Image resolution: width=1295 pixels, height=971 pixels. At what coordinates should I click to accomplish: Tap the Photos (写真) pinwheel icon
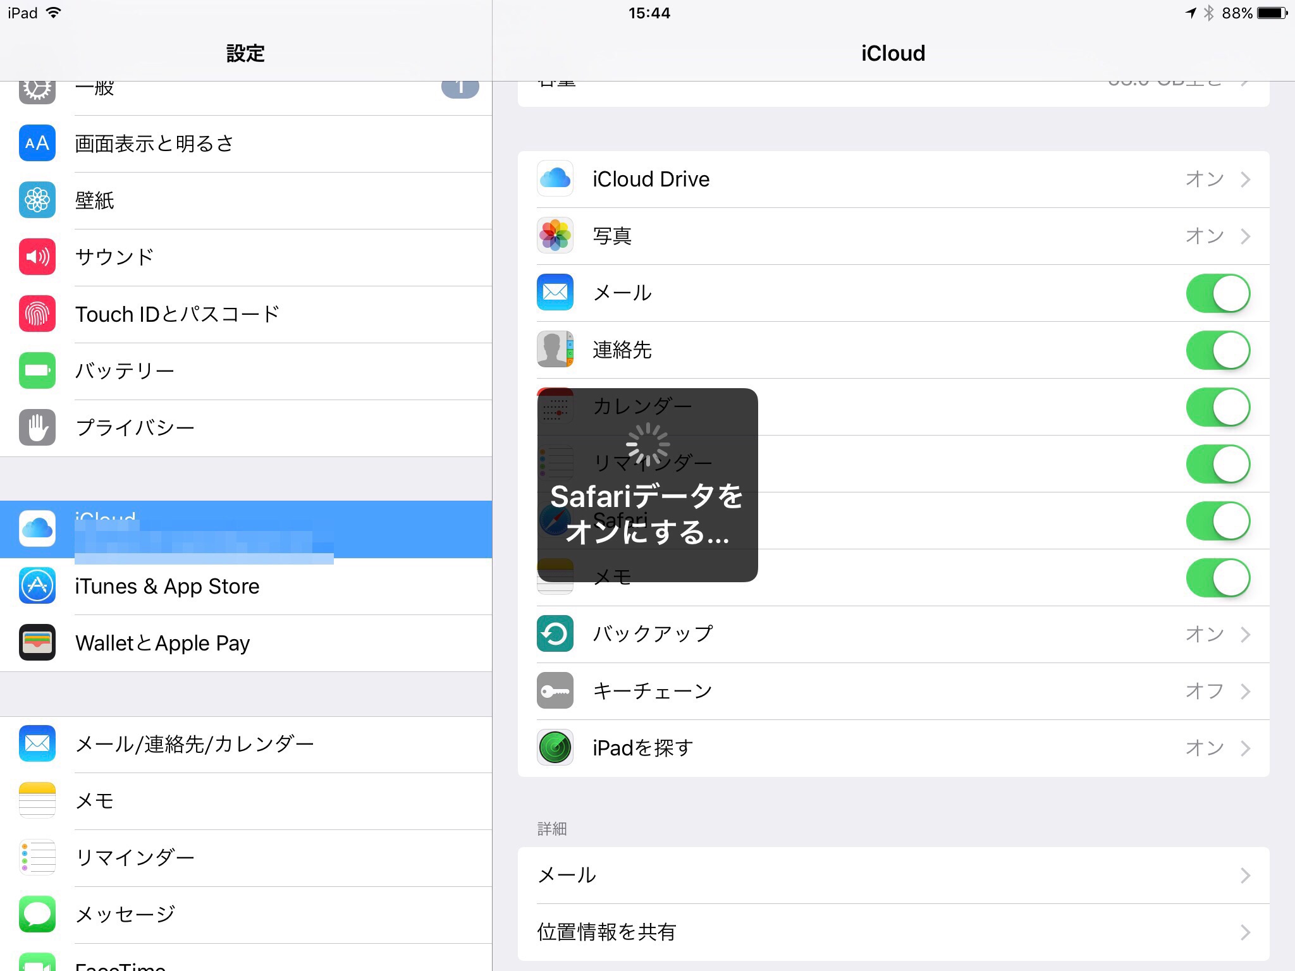click(x=555, y=236)
